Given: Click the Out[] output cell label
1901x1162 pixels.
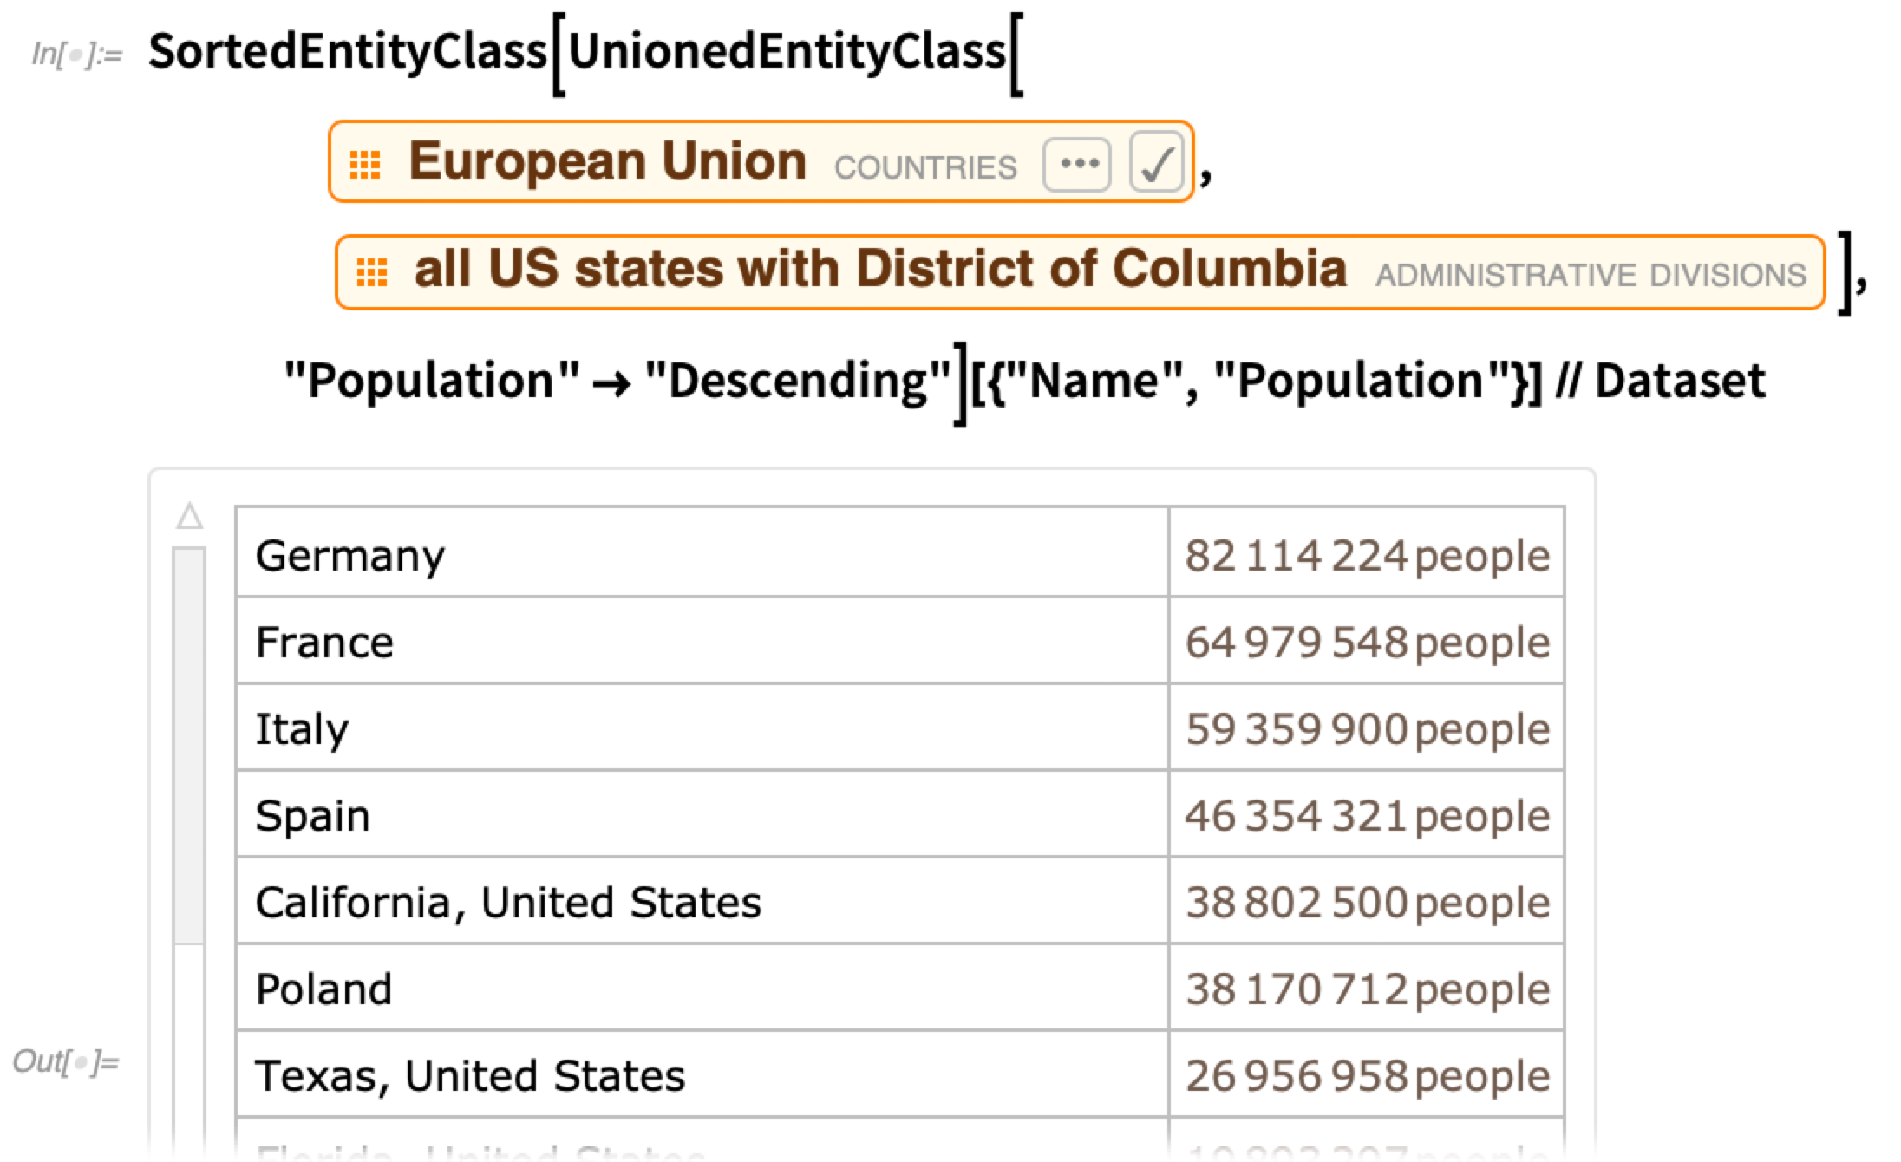Looking at the screenshot, I should pos(66,1061).
